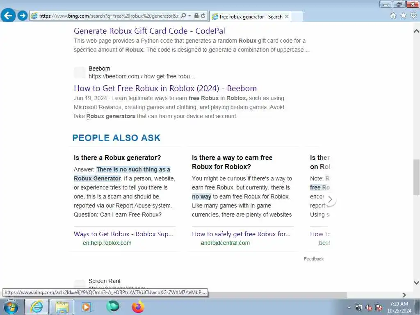Click the 'PEOPLE ALSO ASK' heading
Screen dimensions: 420x315
point(116,138)
